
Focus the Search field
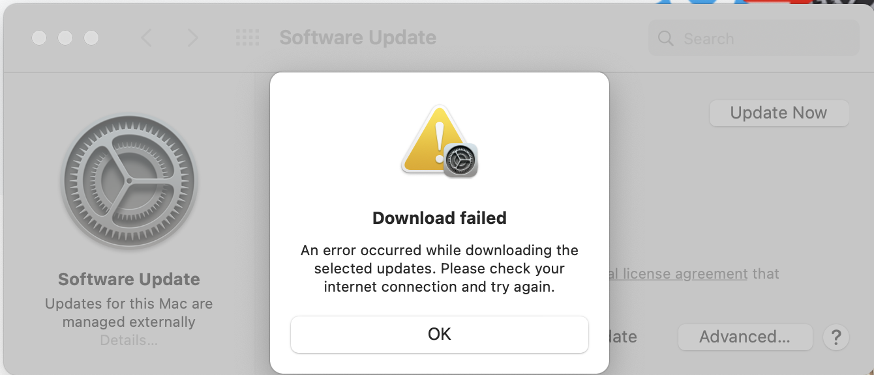[x=753, y=38]
